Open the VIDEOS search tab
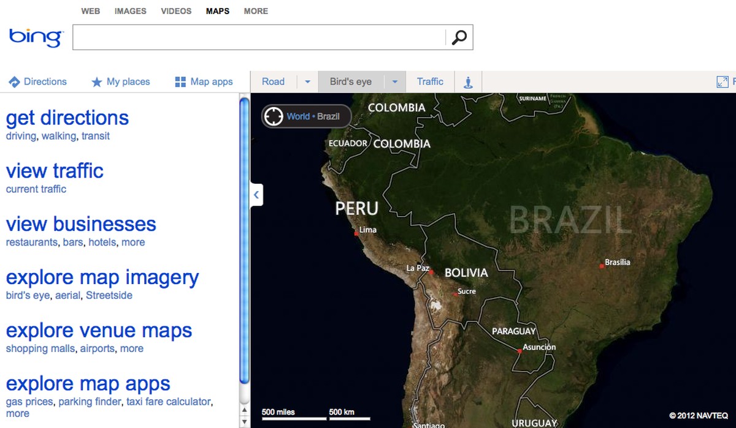This screenshot has height=428, width=736. tap(176, 10)
